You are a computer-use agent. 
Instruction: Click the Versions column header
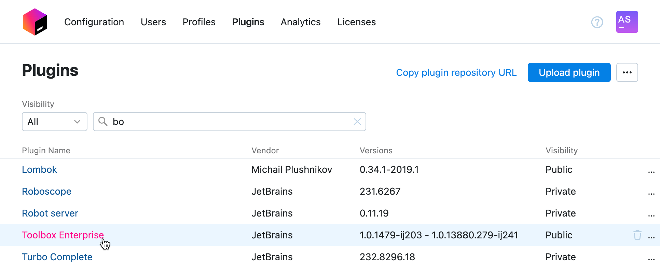click(x=376, y=151)
